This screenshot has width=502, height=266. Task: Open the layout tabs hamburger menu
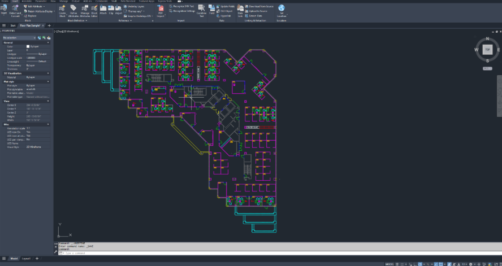(4, 258)
